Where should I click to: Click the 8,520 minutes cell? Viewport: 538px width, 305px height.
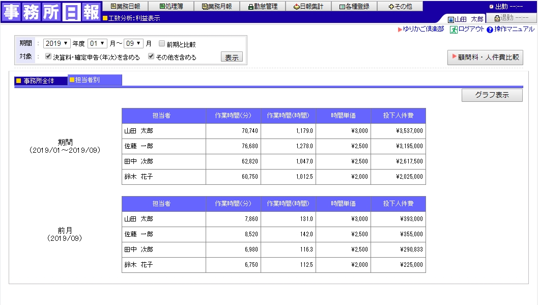pos(233,234)
